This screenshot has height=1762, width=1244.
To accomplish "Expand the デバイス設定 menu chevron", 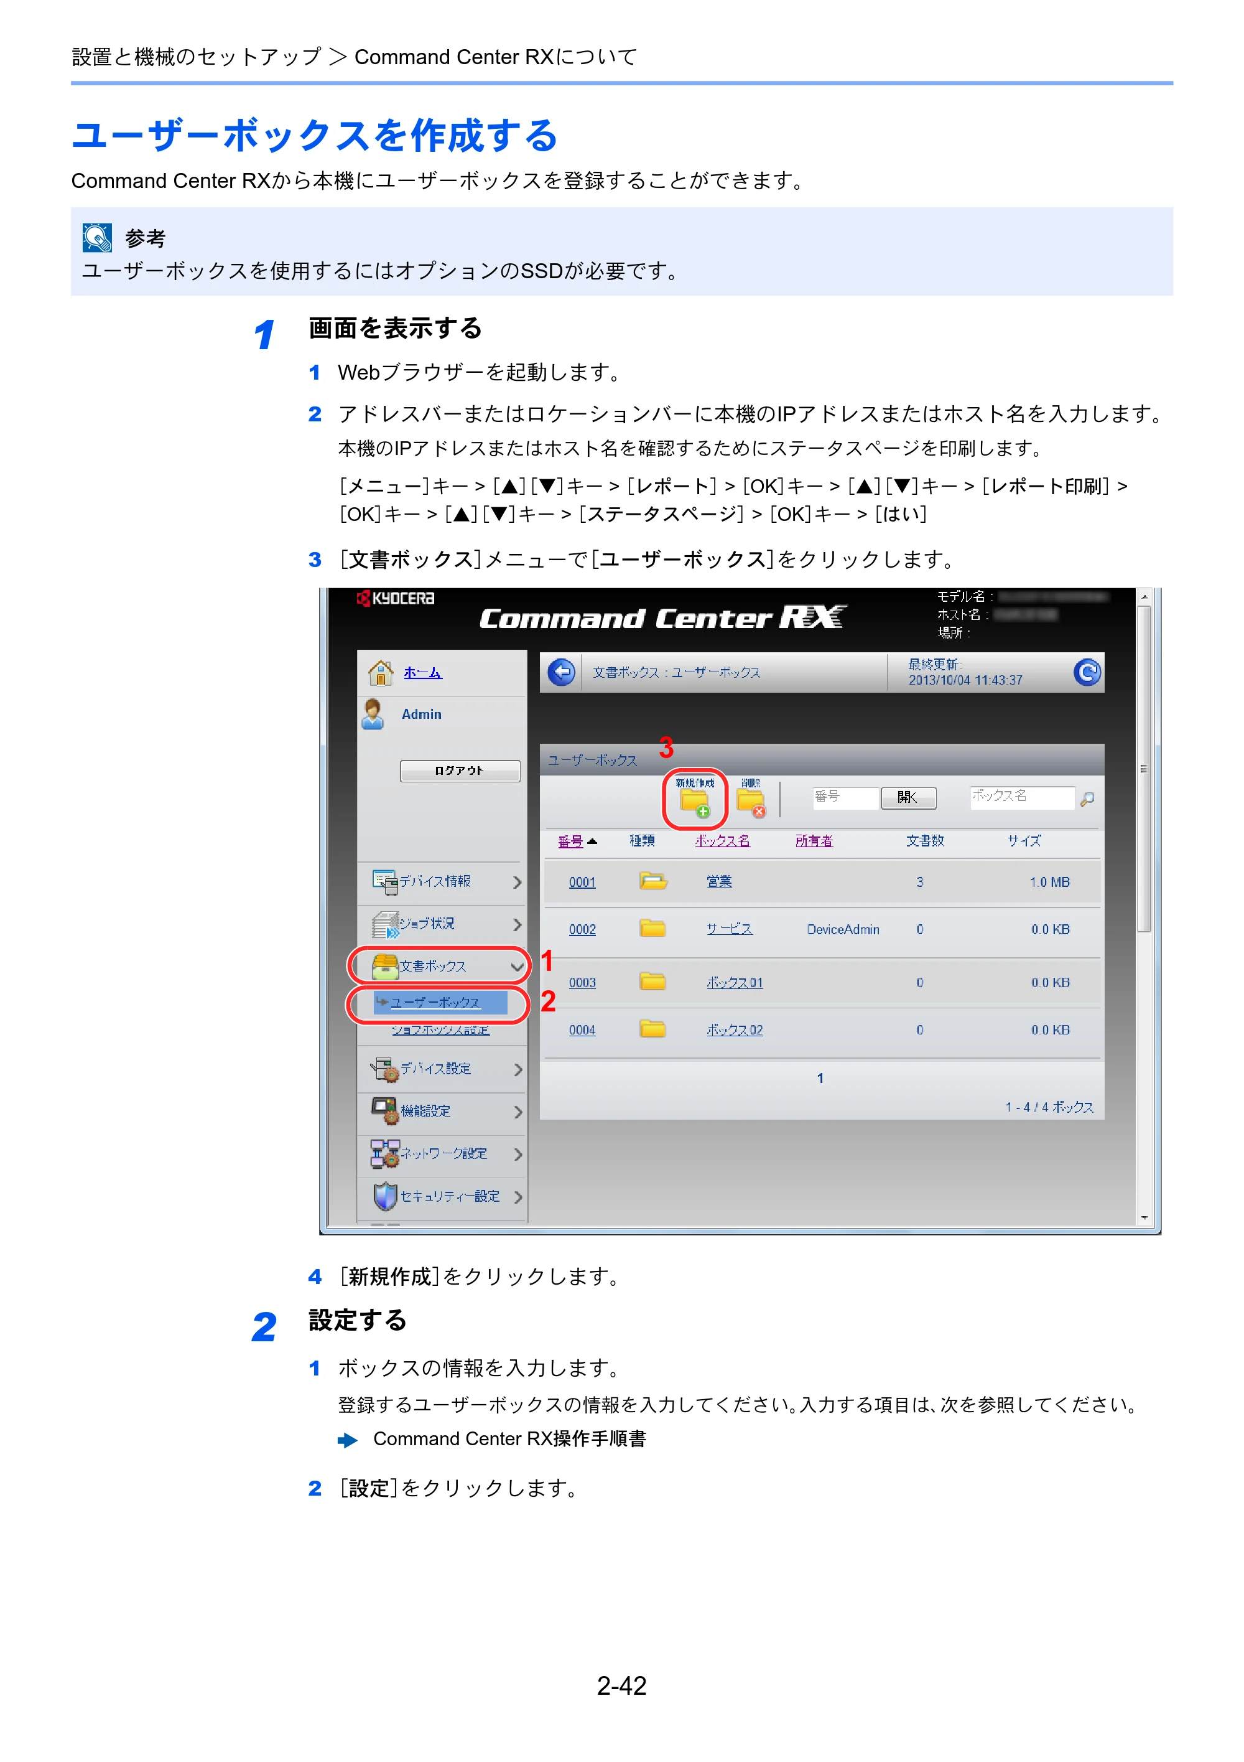I will pos(518,1070).
